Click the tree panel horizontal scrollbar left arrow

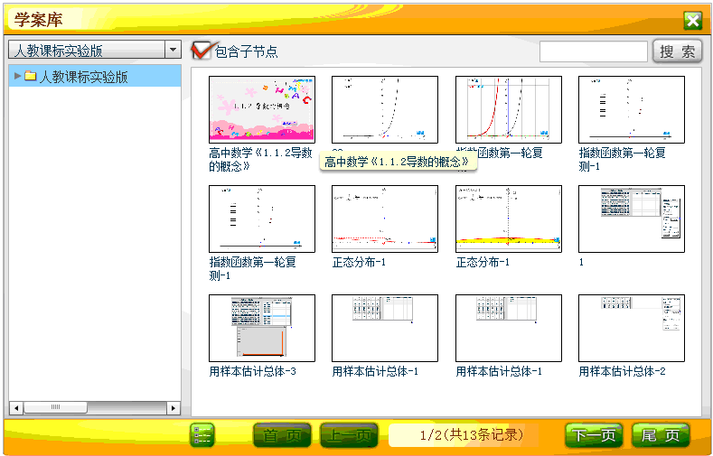coord(14,408)
